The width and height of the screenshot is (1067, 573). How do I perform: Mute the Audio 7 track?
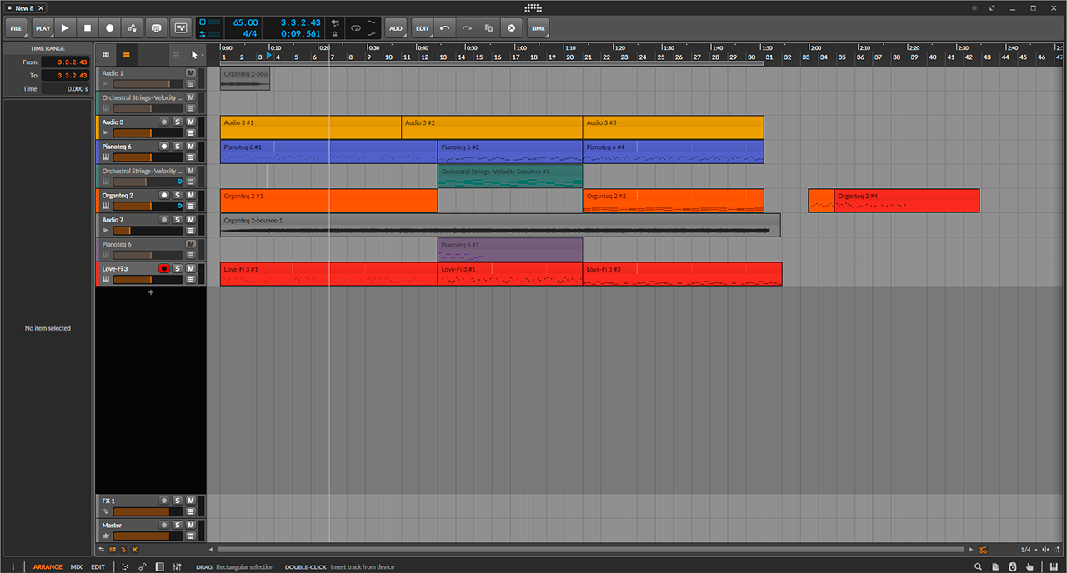(x=190, y=220)
